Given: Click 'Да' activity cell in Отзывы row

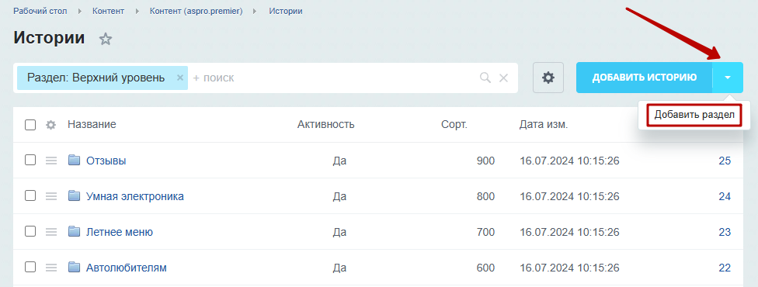Looking at the screenshot, I should [340, 161].
